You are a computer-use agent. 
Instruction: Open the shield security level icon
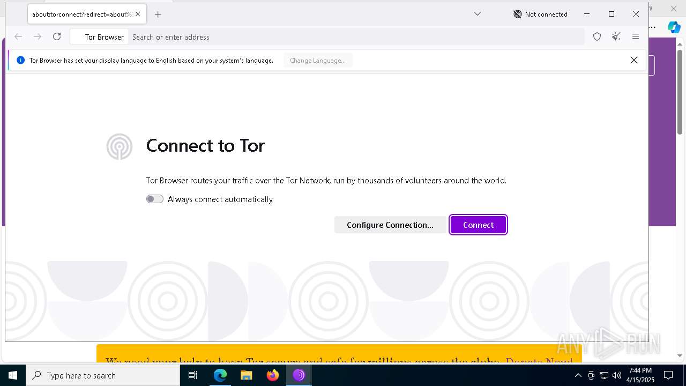coord(597,36)
